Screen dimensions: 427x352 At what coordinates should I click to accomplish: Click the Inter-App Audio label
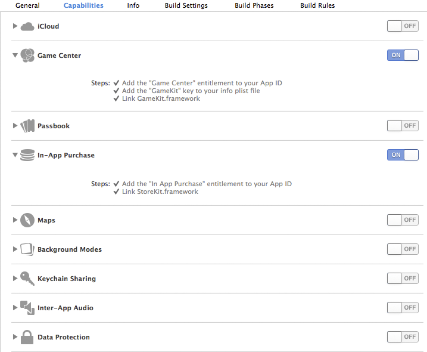pos(66,308)
